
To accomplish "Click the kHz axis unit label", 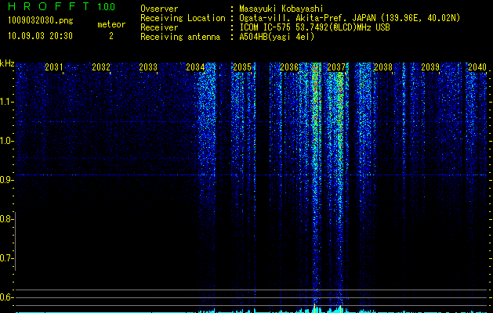I will click(7, 63).
